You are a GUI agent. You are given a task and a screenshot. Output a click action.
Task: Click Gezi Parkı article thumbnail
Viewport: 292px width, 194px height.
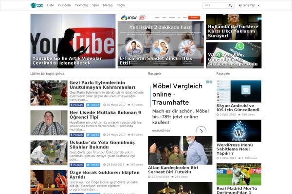pos(49,93)
